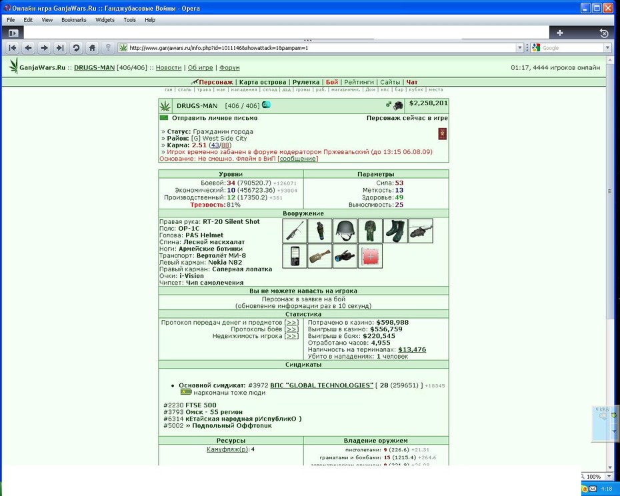Open the address bar history dropdown

519,48
